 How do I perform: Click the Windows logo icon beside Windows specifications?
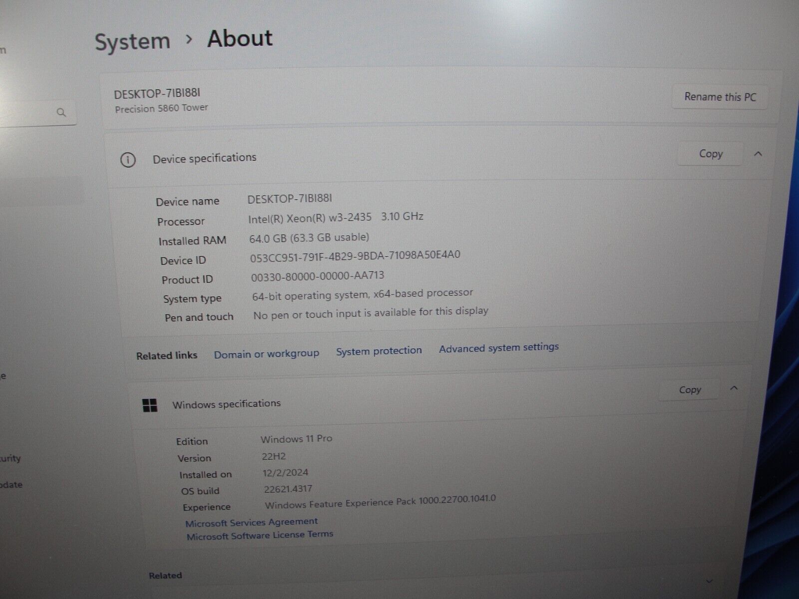[150, 405]
